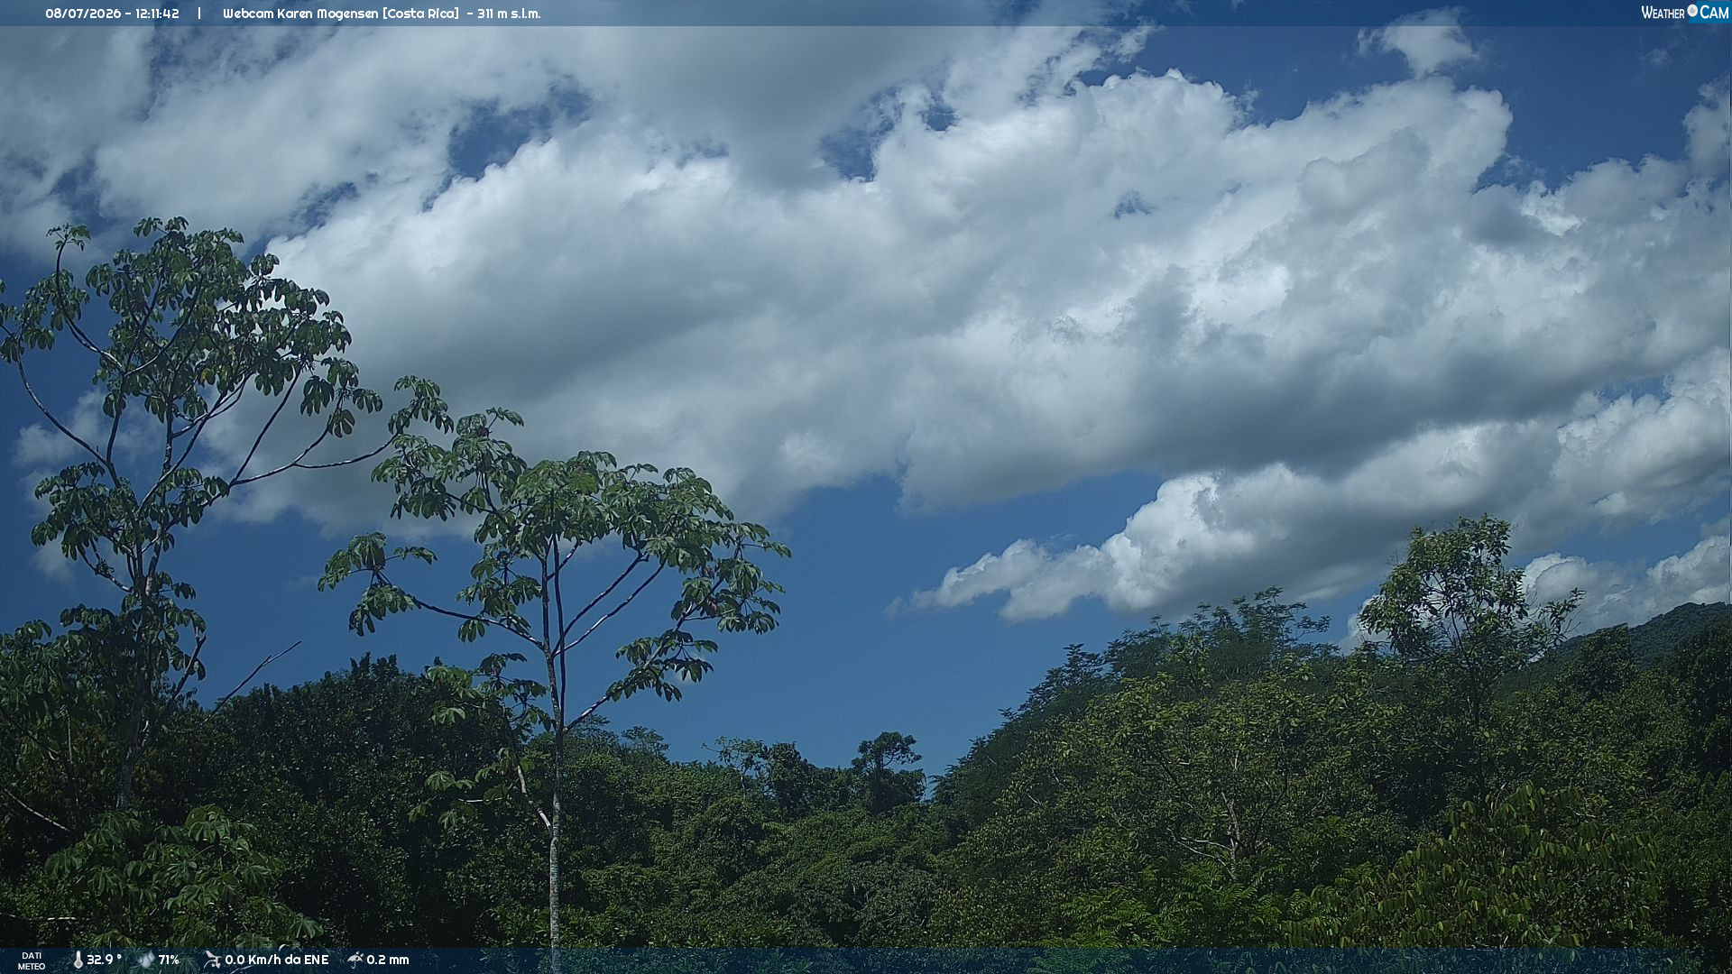Select the 71% humidity value
Viewport: 1732px width, 974px height.
(169, 960)
